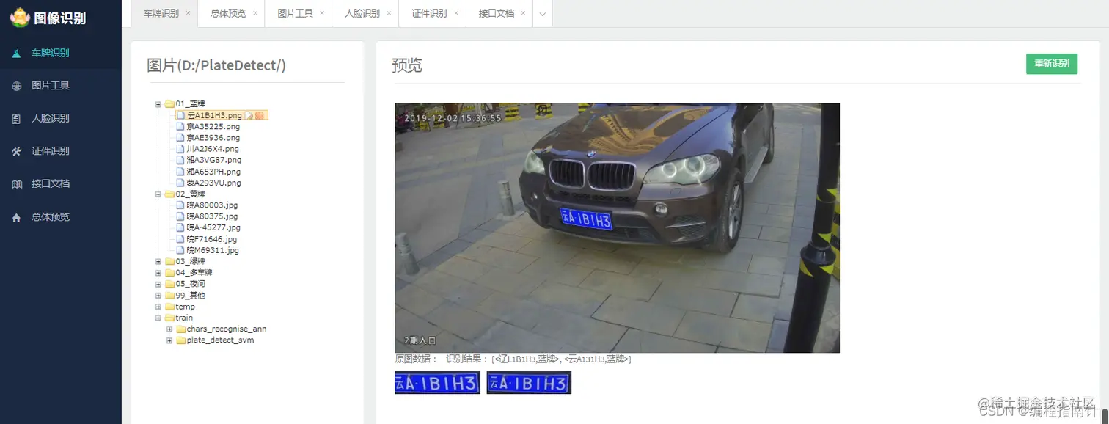Screen dimensions: 1109x424
Task: Expand the 03_绿牌 folder
Action: click(x=158, y=262)
